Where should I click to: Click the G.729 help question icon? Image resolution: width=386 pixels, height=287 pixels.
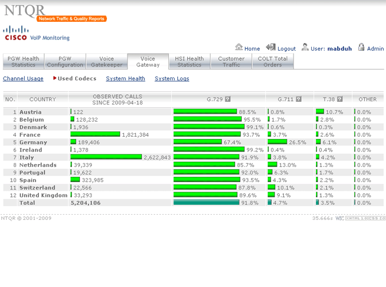[228, 99]
